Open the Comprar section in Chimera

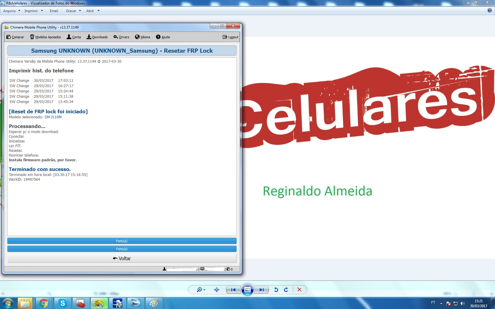point(15,37)
